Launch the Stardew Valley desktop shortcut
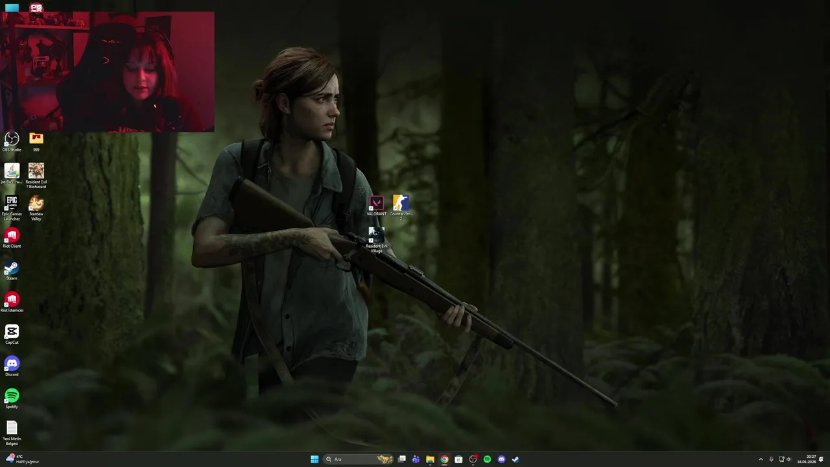This screenshot has width=830, height=467. click(36, 208)
